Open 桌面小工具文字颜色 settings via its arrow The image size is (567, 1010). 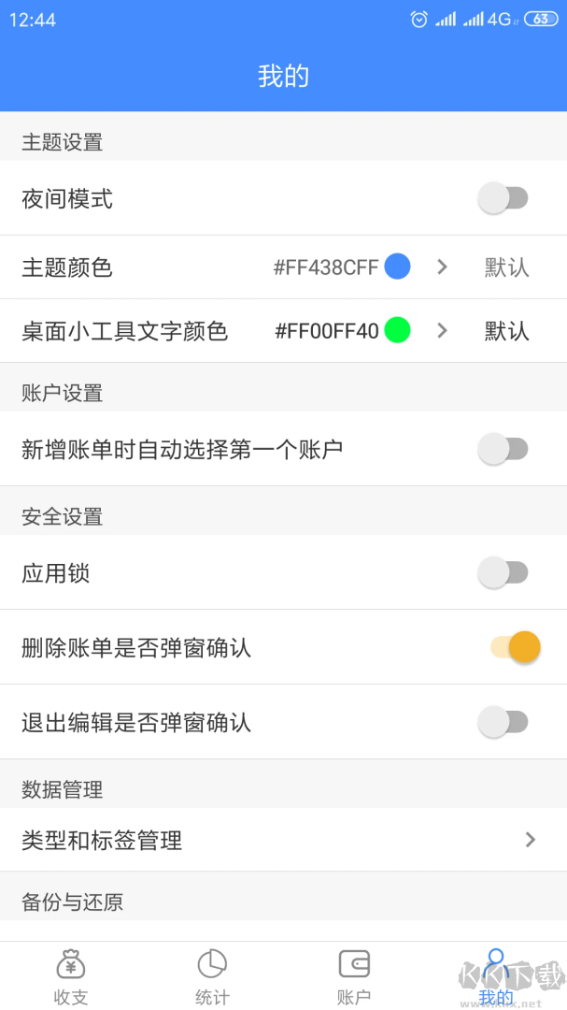(x=442, y=331)
